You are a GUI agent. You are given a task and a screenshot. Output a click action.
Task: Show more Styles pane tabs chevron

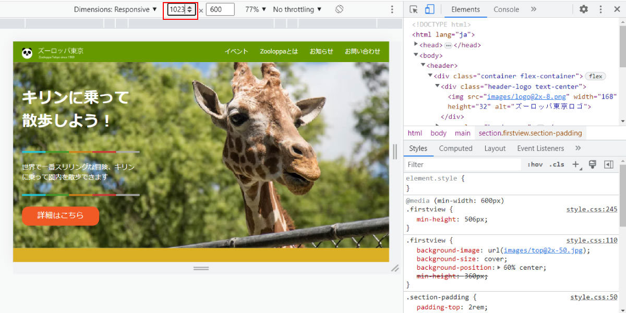578,148
